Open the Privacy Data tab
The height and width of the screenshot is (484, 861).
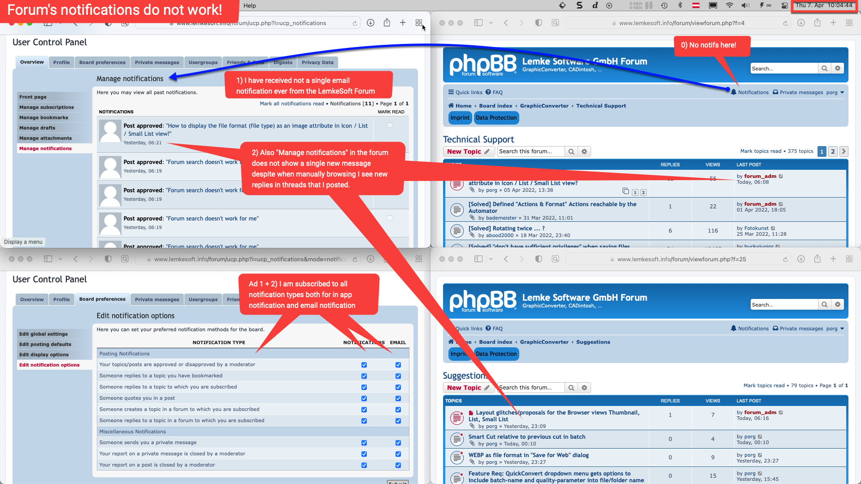(x=317, y=62)
